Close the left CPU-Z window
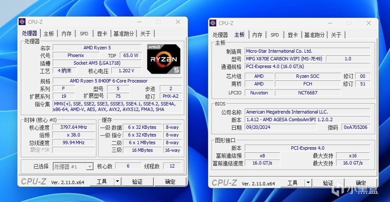 tap(178, 22)
